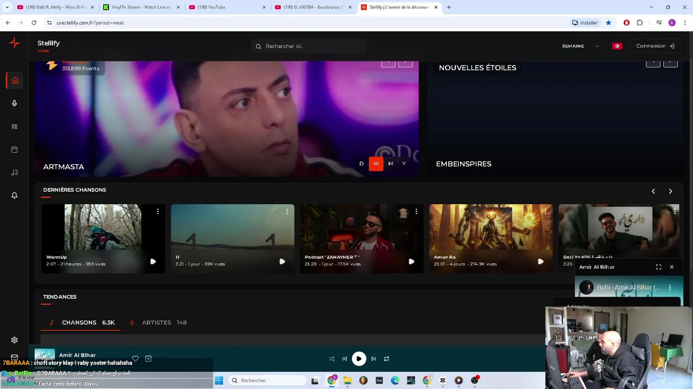Toggle repeat in bottom player
This screenshot has height=389, width=693.
[387, 359]
